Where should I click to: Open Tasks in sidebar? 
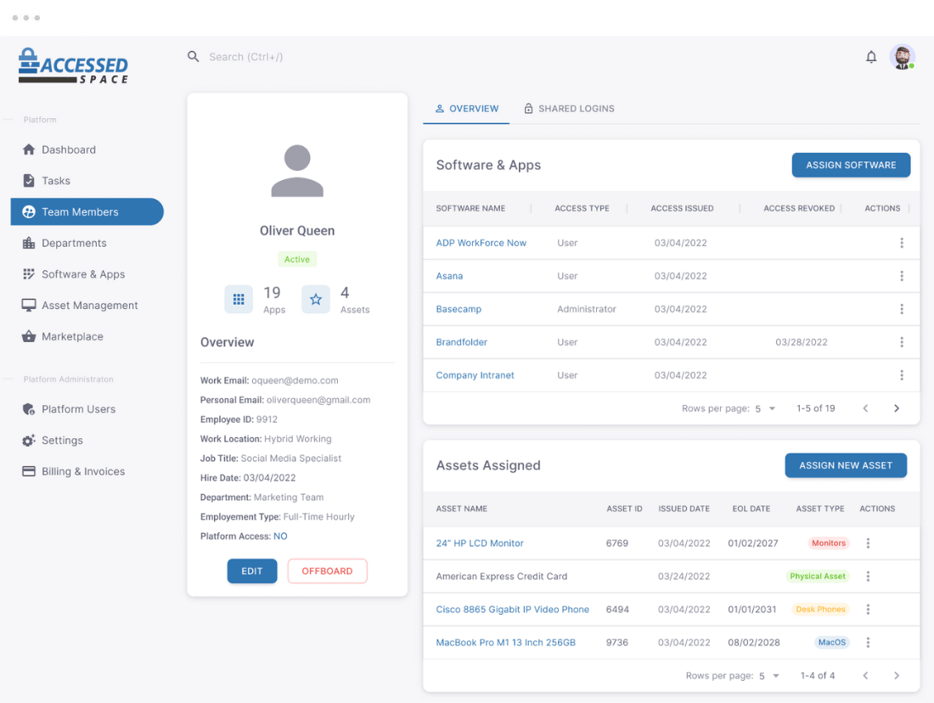[87, 181]
